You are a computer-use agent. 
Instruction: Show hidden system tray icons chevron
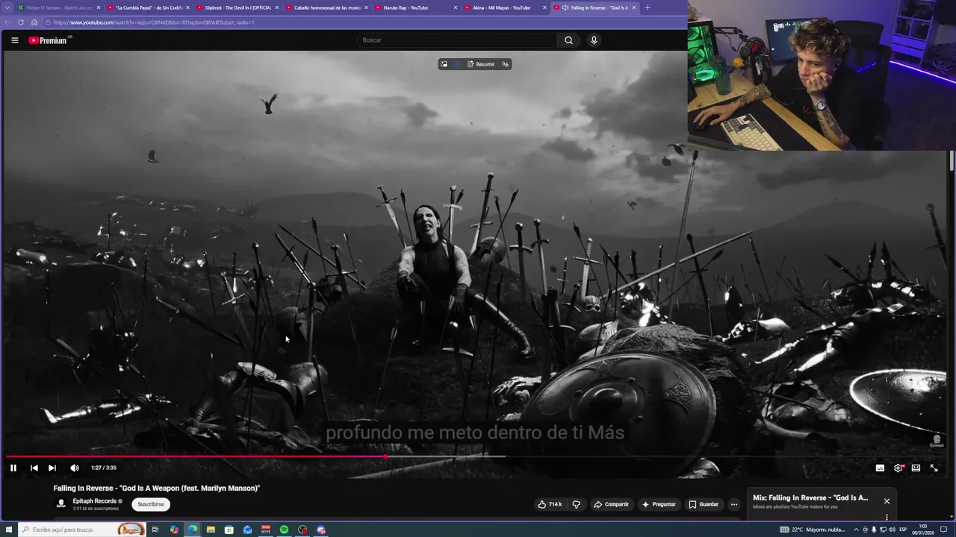tap(856, 530)
